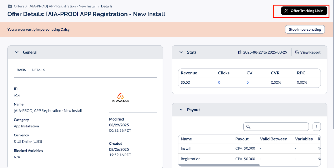The height and width of the screenshot is (168, 334).
Task: Select the Install payout row
Action: (250, 148)
